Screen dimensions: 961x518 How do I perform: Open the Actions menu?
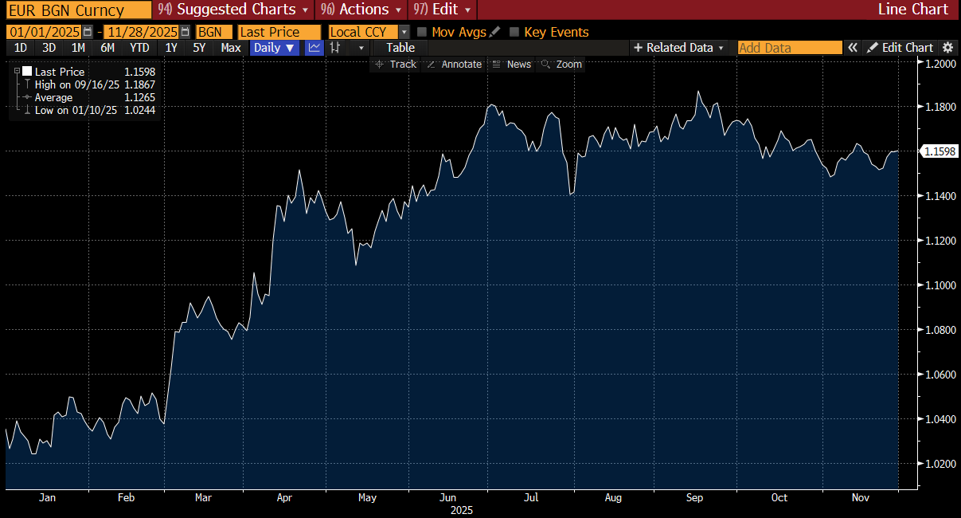pos(360,10)
